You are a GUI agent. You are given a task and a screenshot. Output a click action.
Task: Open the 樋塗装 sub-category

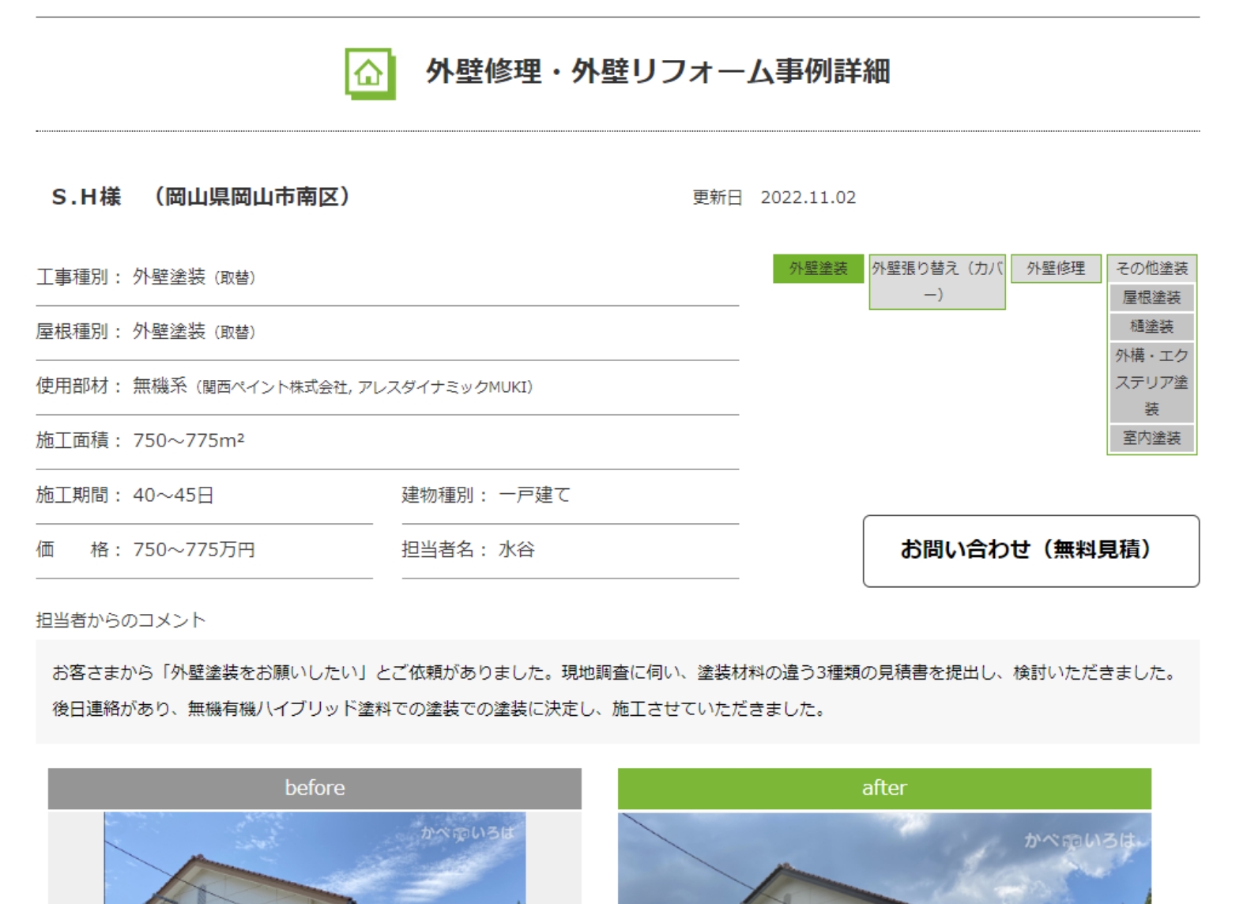coord(1151,326)
